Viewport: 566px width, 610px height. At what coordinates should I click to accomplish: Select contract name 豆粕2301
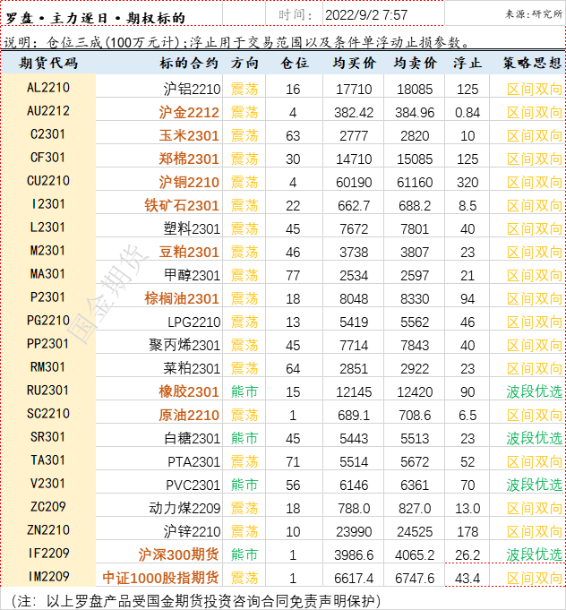point(189,253)
